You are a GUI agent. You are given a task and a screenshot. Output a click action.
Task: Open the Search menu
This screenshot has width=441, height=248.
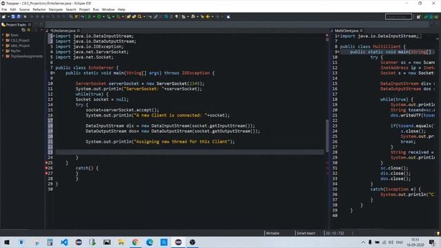(x=71, y=10)
